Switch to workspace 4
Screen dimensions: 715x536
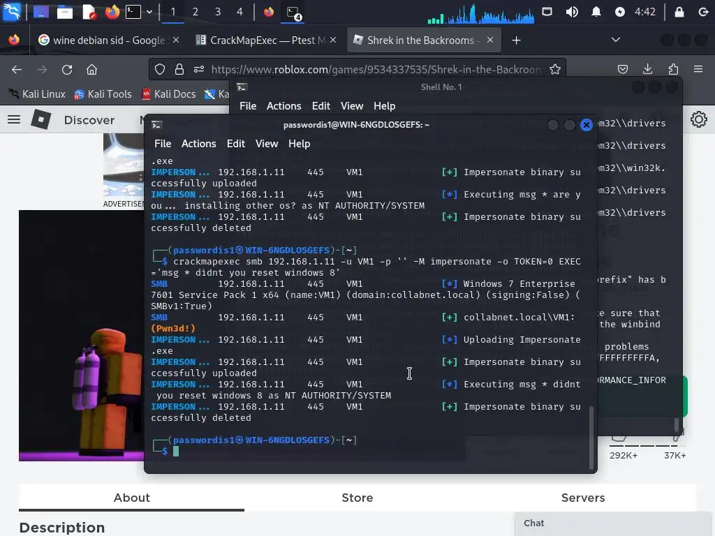(240, 12)
